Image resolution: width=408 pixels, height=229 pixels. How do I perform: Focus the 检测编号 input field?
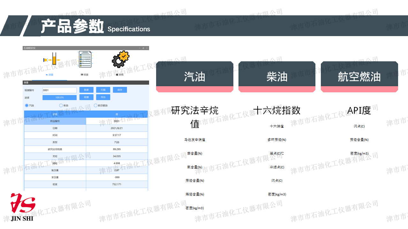pyautogui.click(x=59, y=90)
